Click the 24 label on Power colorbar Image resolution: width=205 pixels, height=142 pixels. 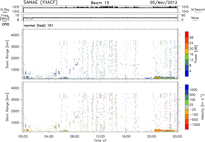pyautogui.click(x=191, y=43)
